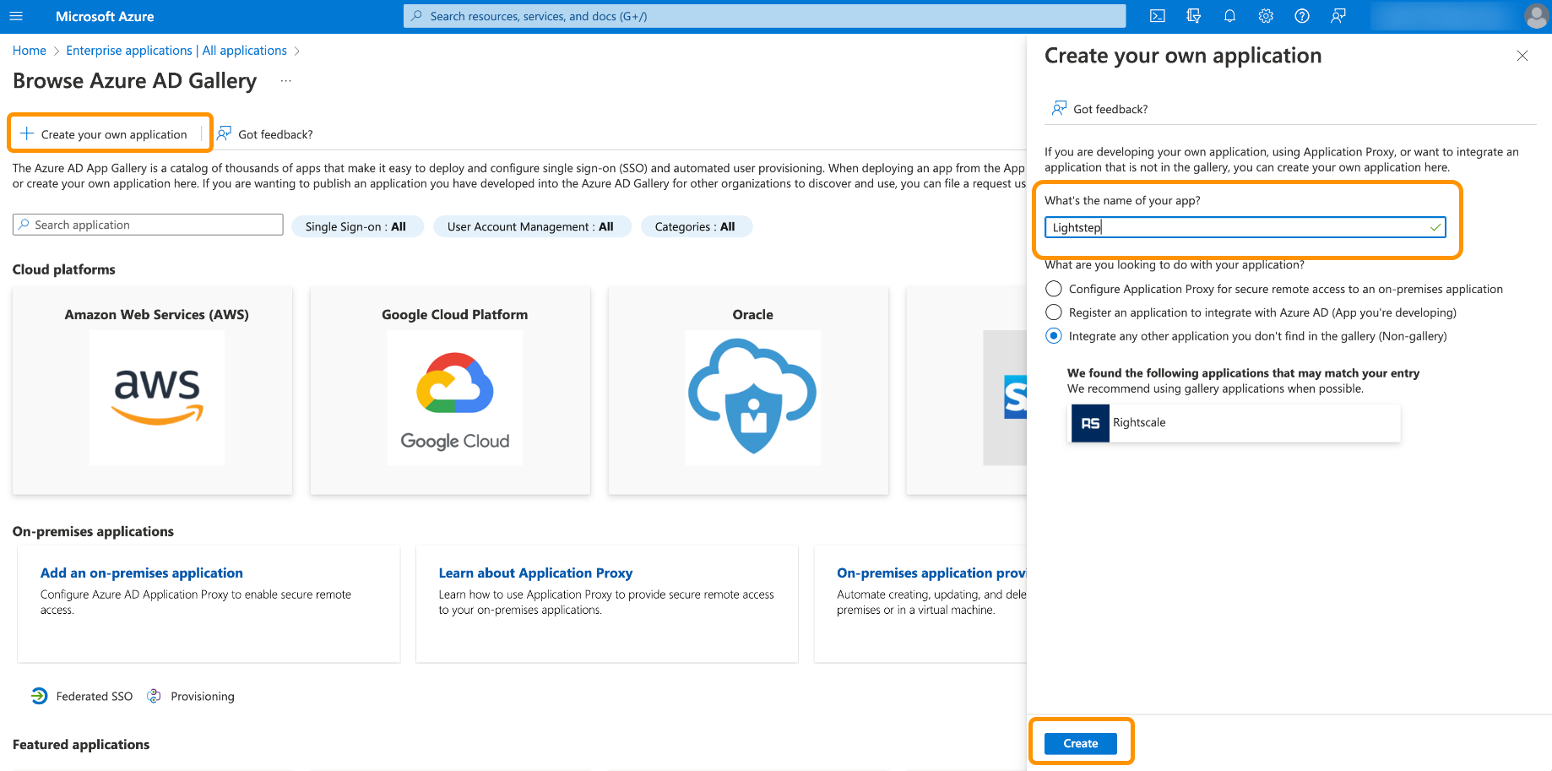Screen dimensions: 1552x771
Task: Open Directories and subscriptions filter icon
Action: tap(1193, 16)
